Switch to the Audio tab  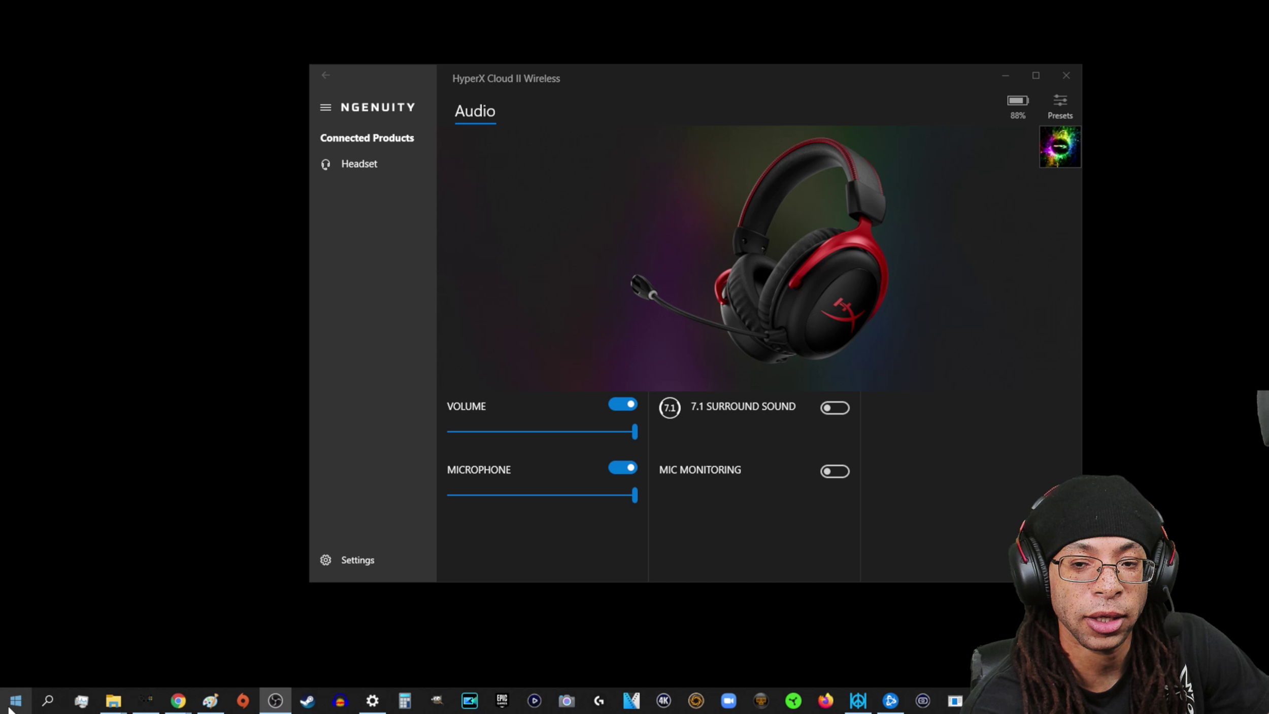[475, 111]
